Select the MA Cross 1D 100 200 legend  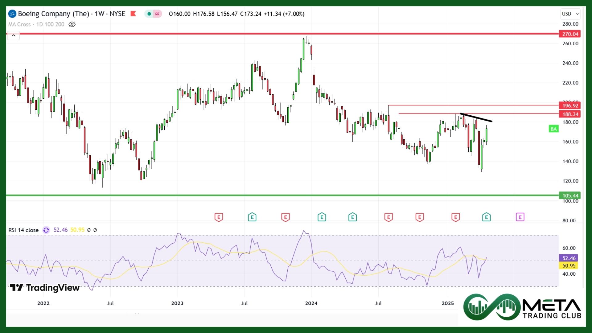click(x=36, y=24)
